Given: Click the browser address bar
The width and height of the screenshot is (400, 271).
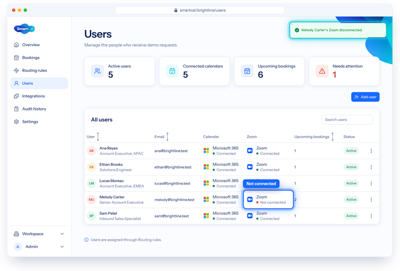Looking at the screenshot, I should pyautogui.click(x=200, y=10).
